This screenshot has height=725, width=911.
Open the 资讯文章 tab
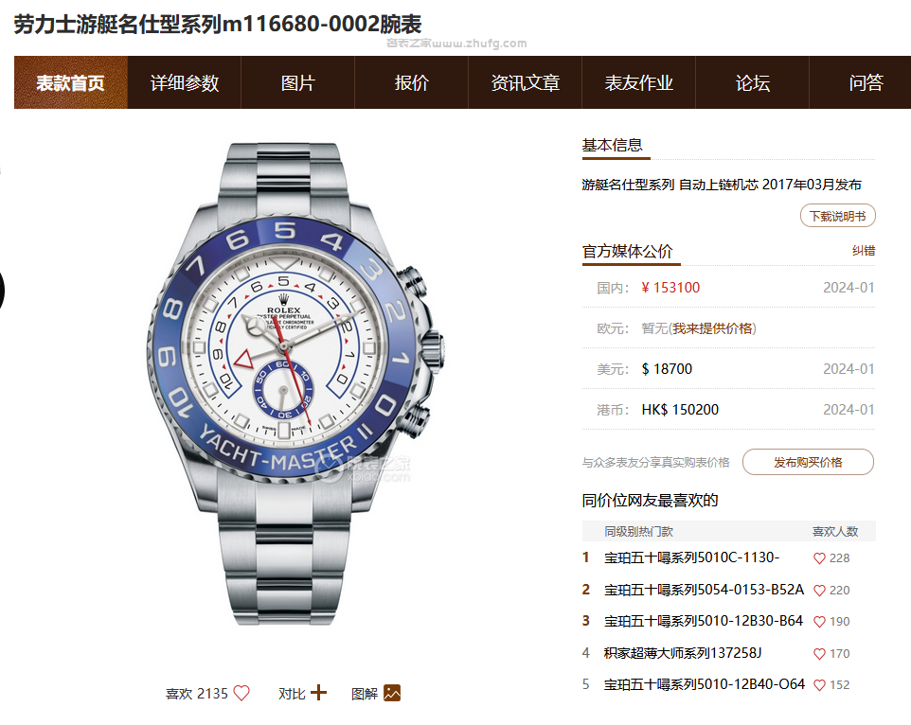[525, 82]
